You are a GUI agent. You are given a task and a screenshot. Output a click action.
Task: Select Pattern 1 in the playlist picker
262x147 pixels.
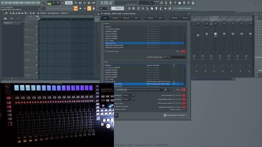[11, 23]
